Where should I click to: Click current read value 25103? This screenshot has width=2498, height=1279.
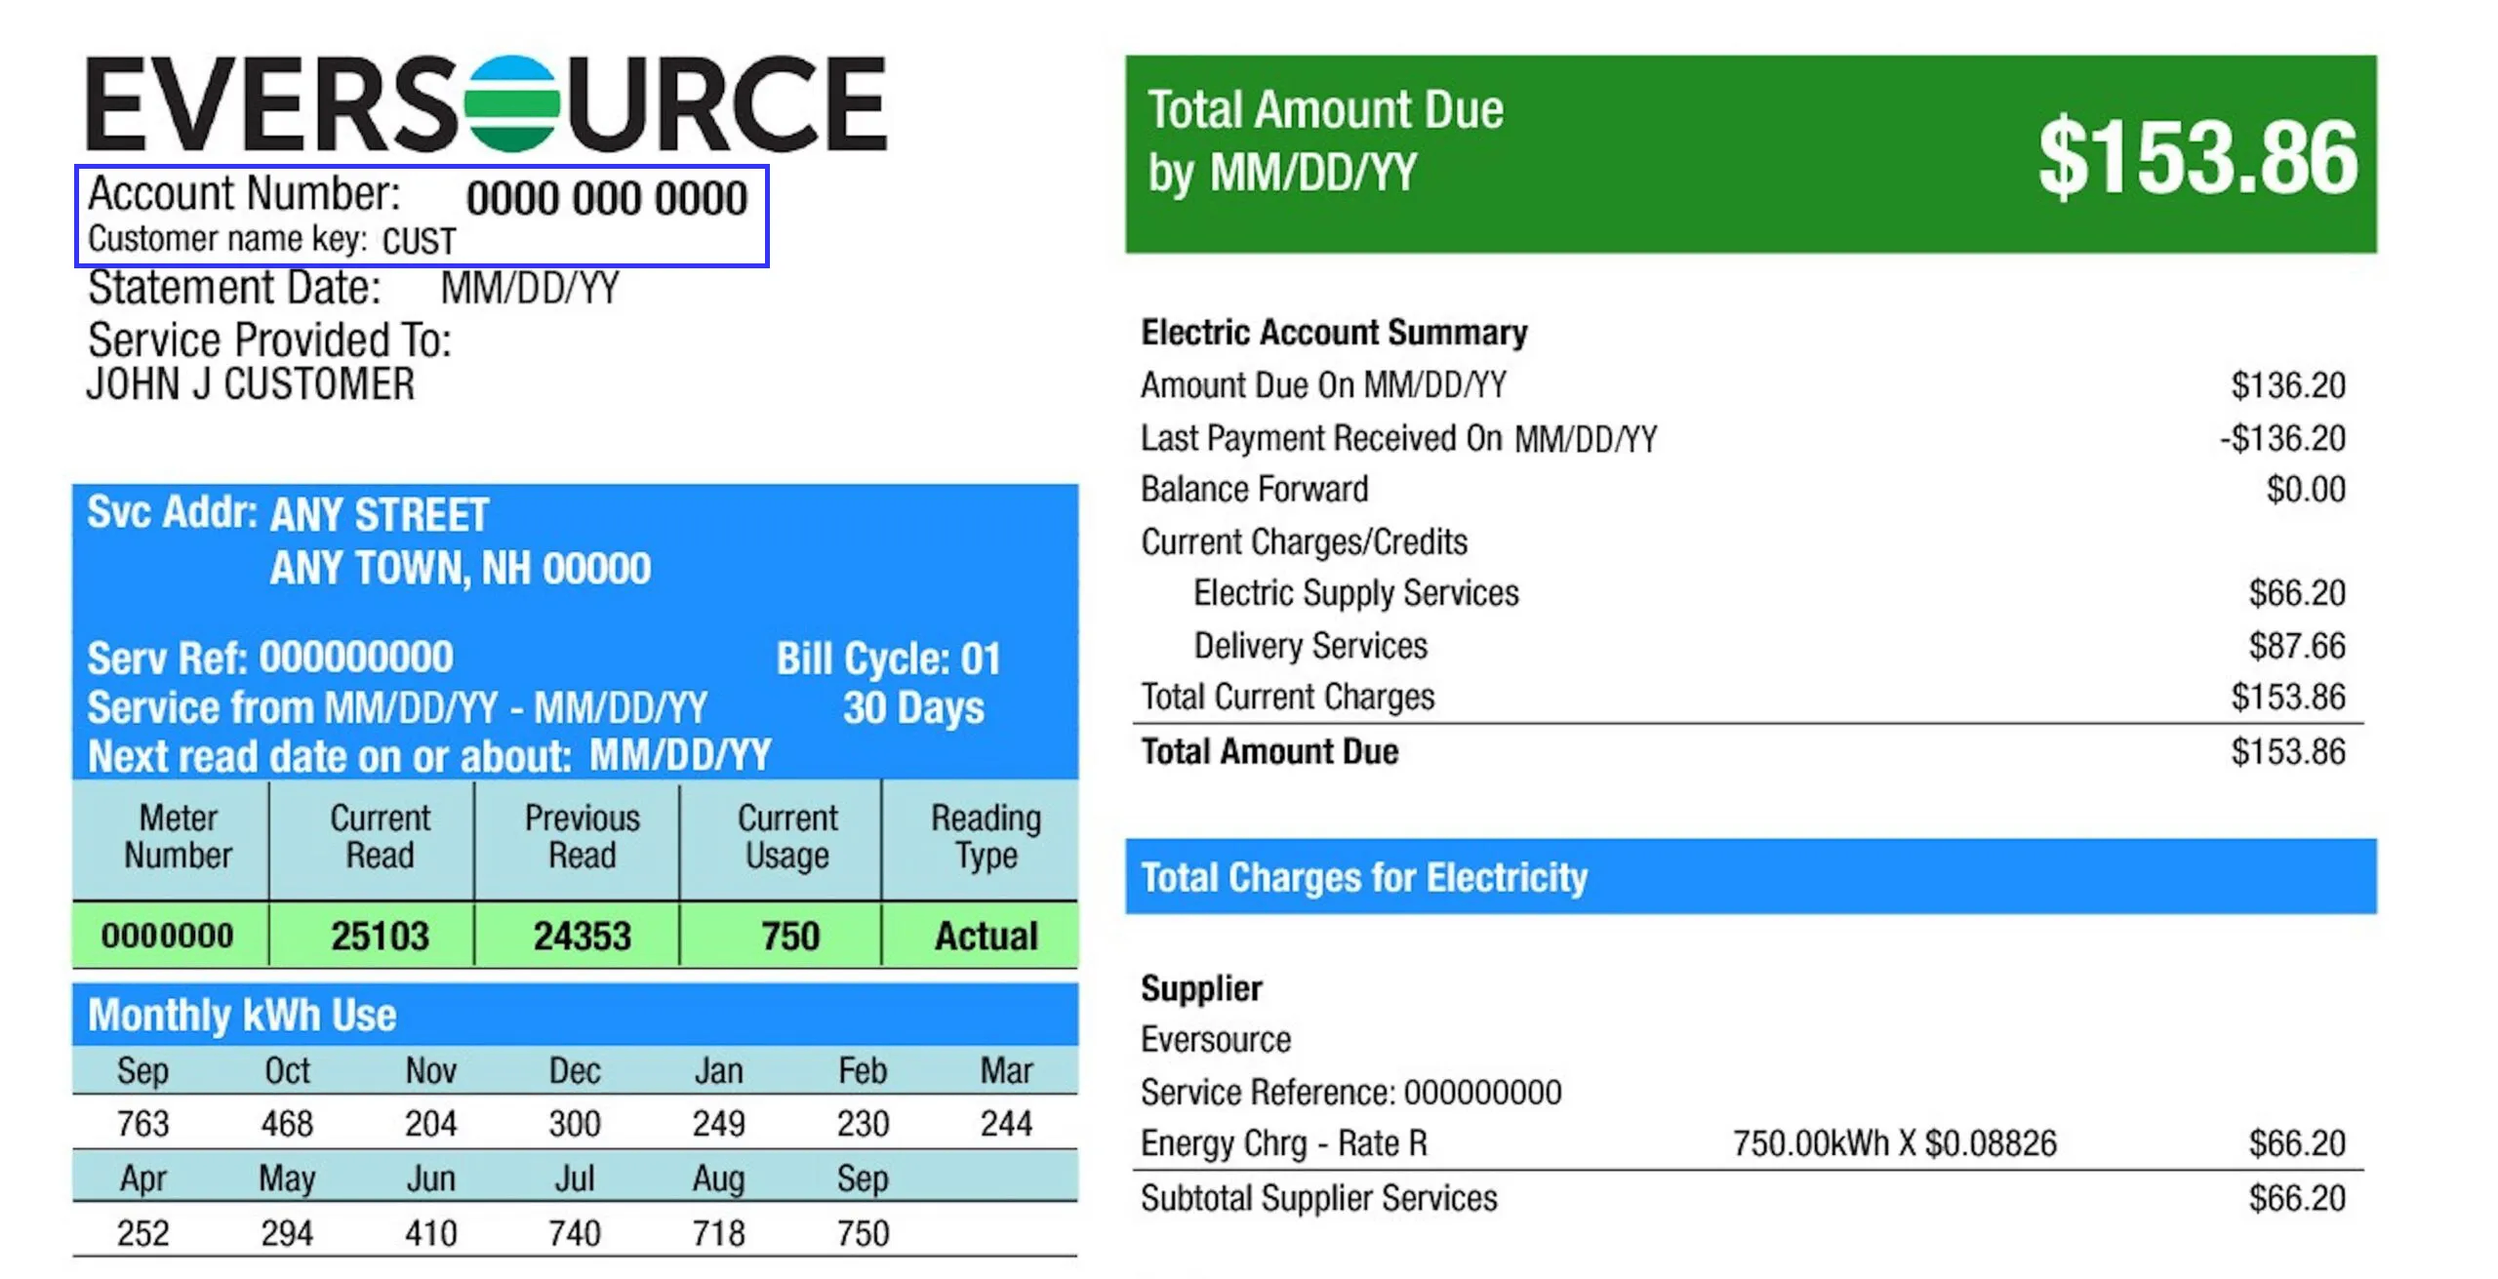pos(381,937)
